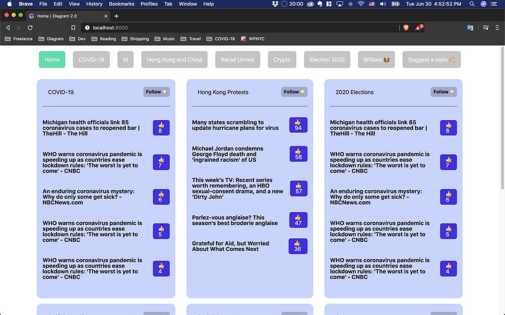This screenshot has height=315, width=505.
Task: Open 'An enduring coronavirus mystery' in COVID-19 card
Action: point(88,197)
